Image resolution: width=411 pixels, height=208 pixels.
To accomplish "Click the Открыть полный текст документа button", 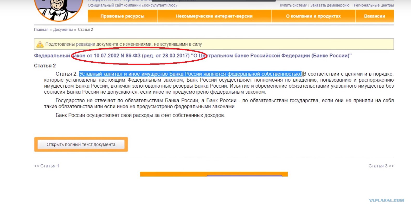I will pyautogui.click(x=81, y=145).
